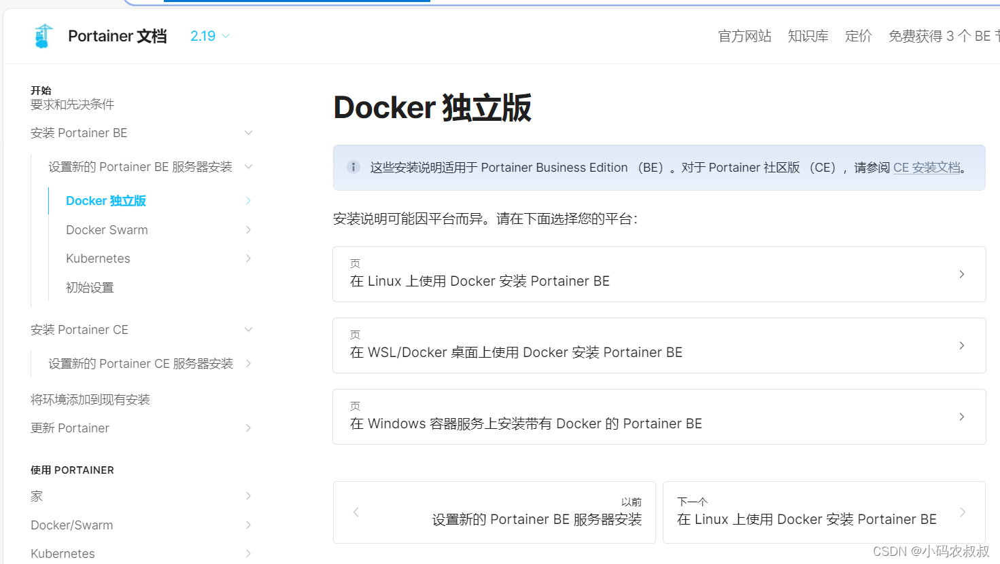Expand the 家 sidebar chevron
This screenshot has width=1000, height=564.
pos(248,496)
